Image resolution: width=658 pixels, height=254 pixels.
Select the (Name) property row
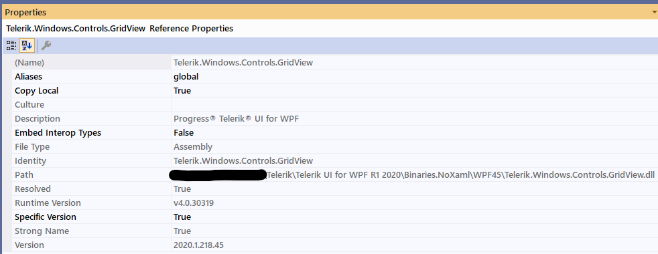[x=335, y=63]
